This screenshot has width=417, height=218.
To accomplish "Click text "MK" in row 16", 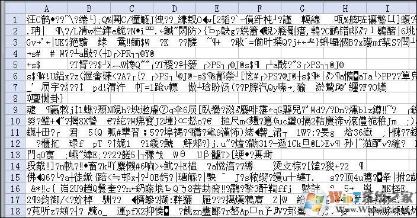I will [x=387, y=189].
